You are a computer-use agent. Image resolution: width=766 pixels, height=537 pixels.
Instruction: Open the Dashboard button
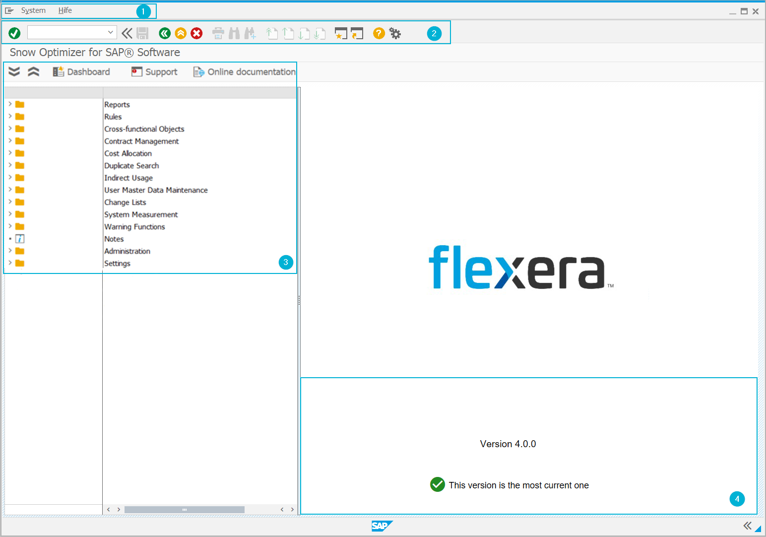click(81, 72)
